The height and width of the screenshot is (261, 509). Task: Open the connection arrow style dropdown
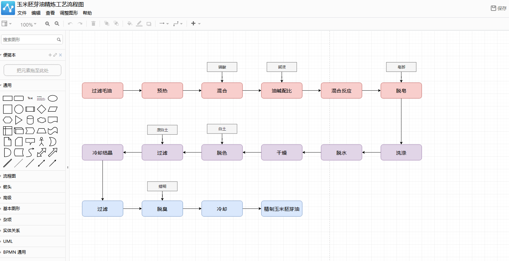(164, 24)
